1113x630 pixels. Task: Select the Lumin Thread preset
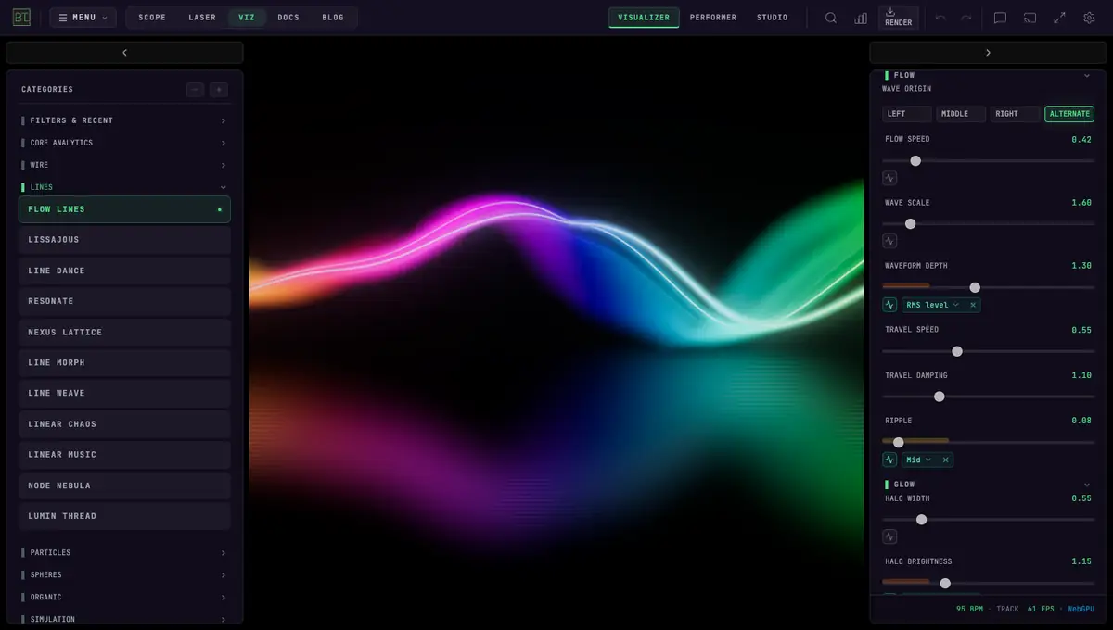point(124,516)
